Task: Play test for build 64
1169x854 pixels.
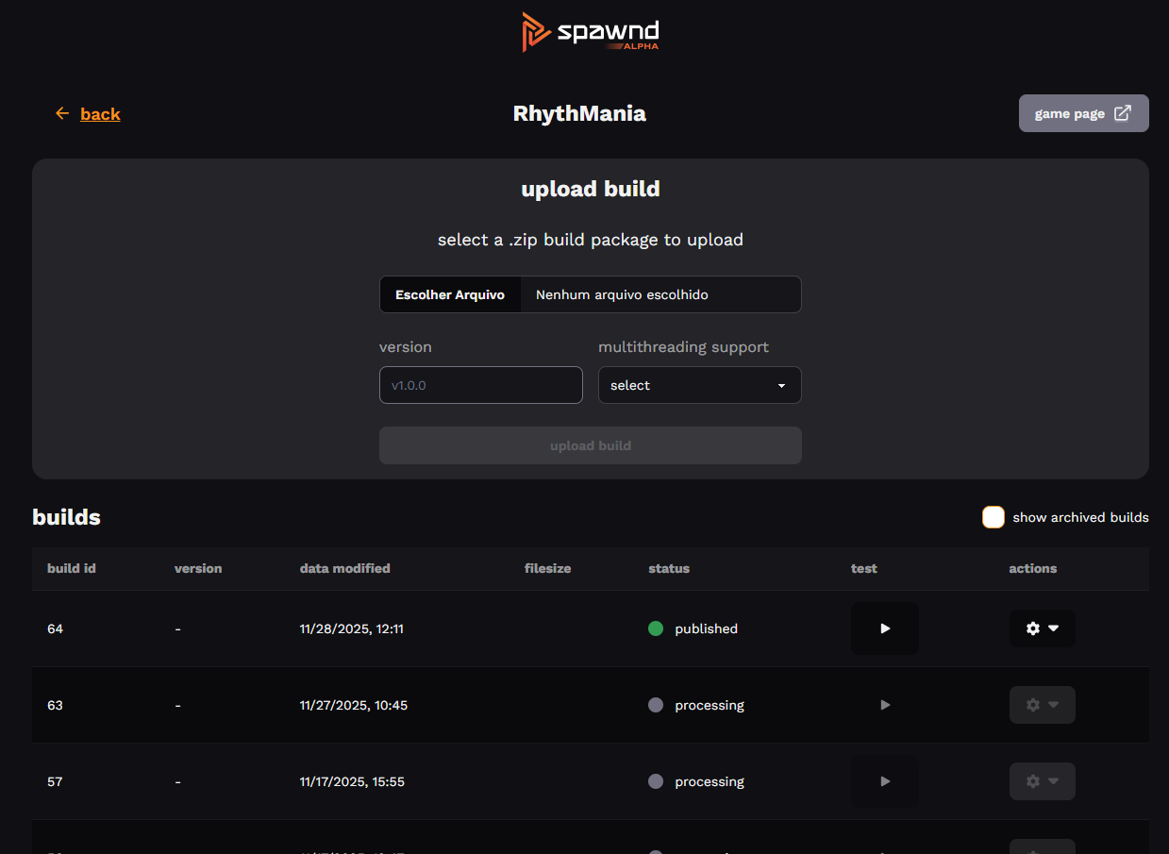Action: (x=885, y=628)
